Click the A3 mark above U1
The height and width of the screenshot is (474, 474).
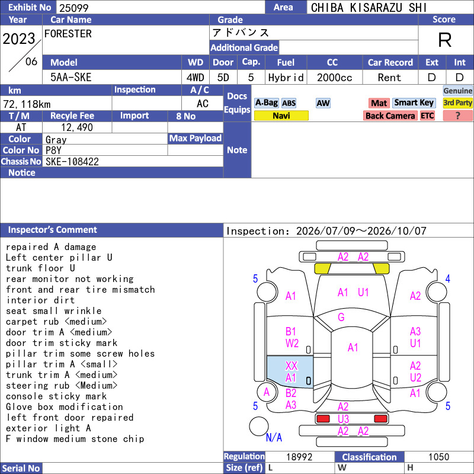coord(415,332)
